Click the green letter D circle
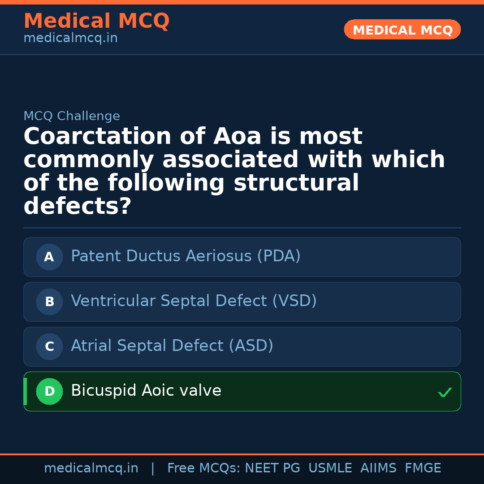484x484 pixels. (49, 391)
